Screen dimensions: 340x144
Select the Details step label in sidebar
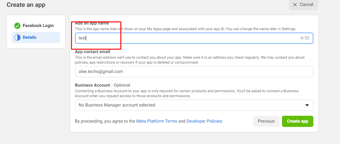coord(29,37)
